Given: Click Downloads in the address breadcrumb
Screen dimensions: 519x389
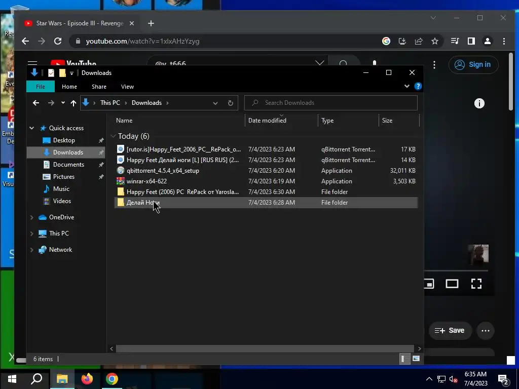Looking at the screenshot, I should 146,102.
